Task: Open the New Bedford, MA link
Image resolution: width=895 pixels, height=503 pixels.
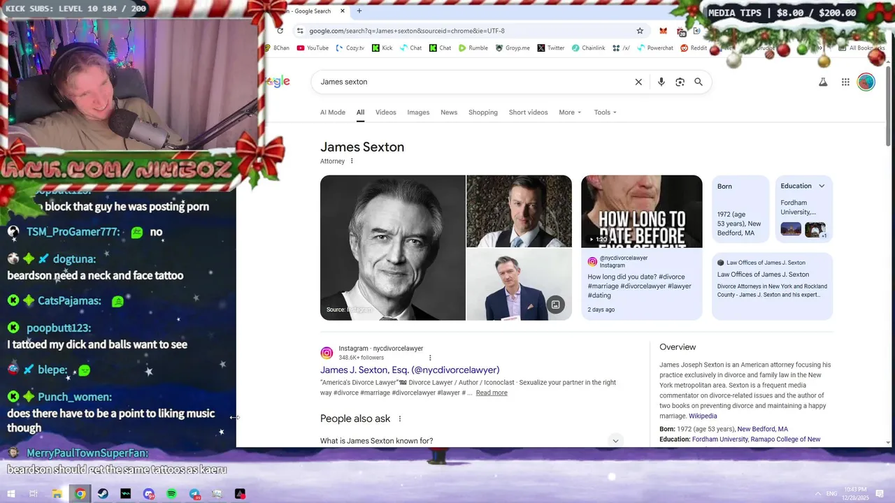Action: [x=762, y=429]
